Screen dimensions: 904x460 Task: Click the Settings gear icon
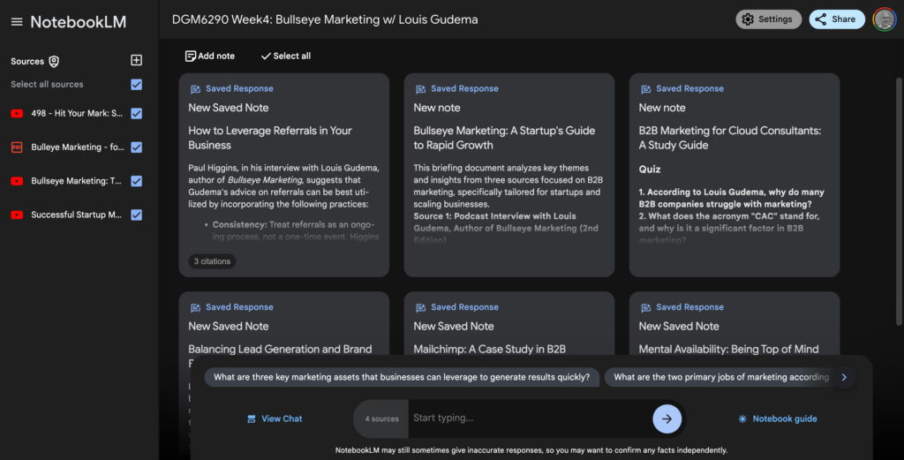click(748, 19)
